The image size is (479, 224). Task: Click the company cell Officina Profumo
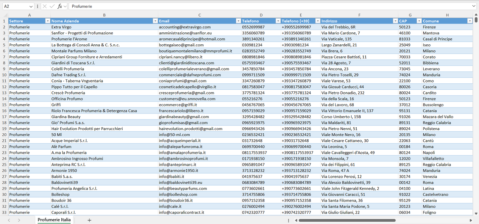[104, 99]
